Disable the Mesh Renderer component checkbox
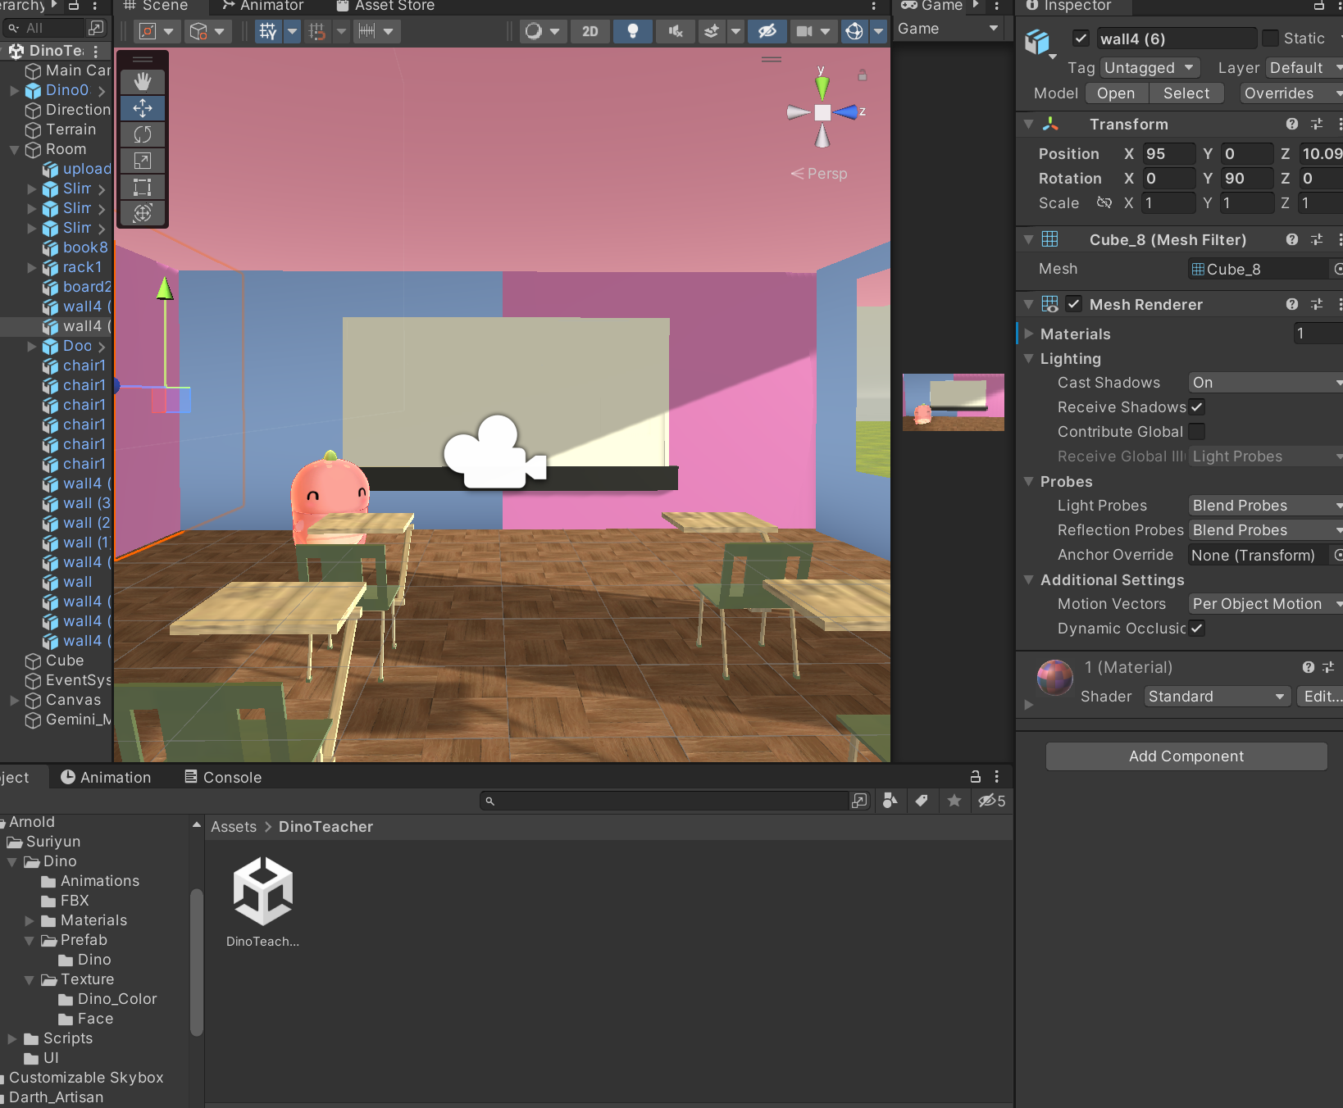This screenshot has height=1108, width=1343. click(x=1074, y=304)
